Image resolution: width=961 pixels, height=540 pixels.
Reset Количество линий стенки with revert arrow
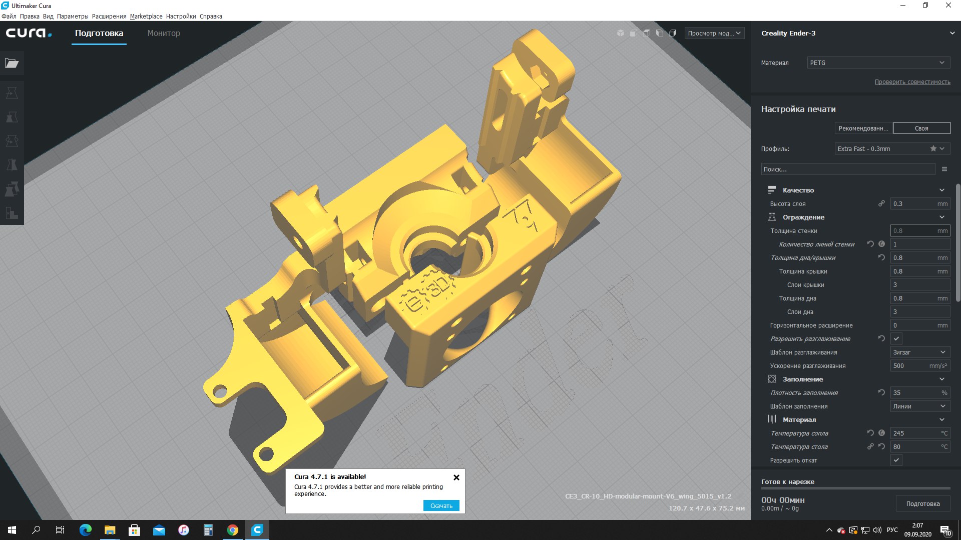pos(870,244)
